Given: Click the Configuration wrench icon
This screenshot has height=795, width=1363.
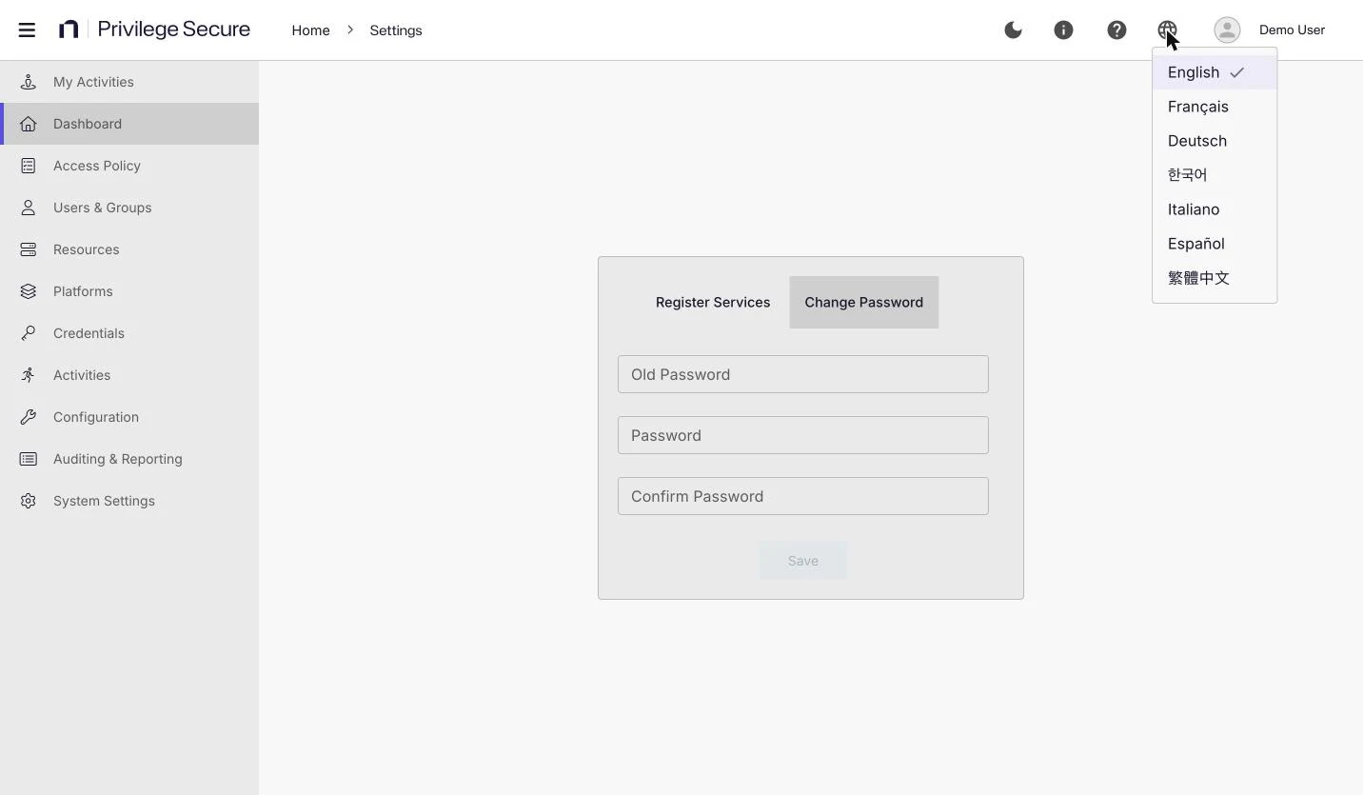Looking at the screenshot, I should 29,417.
